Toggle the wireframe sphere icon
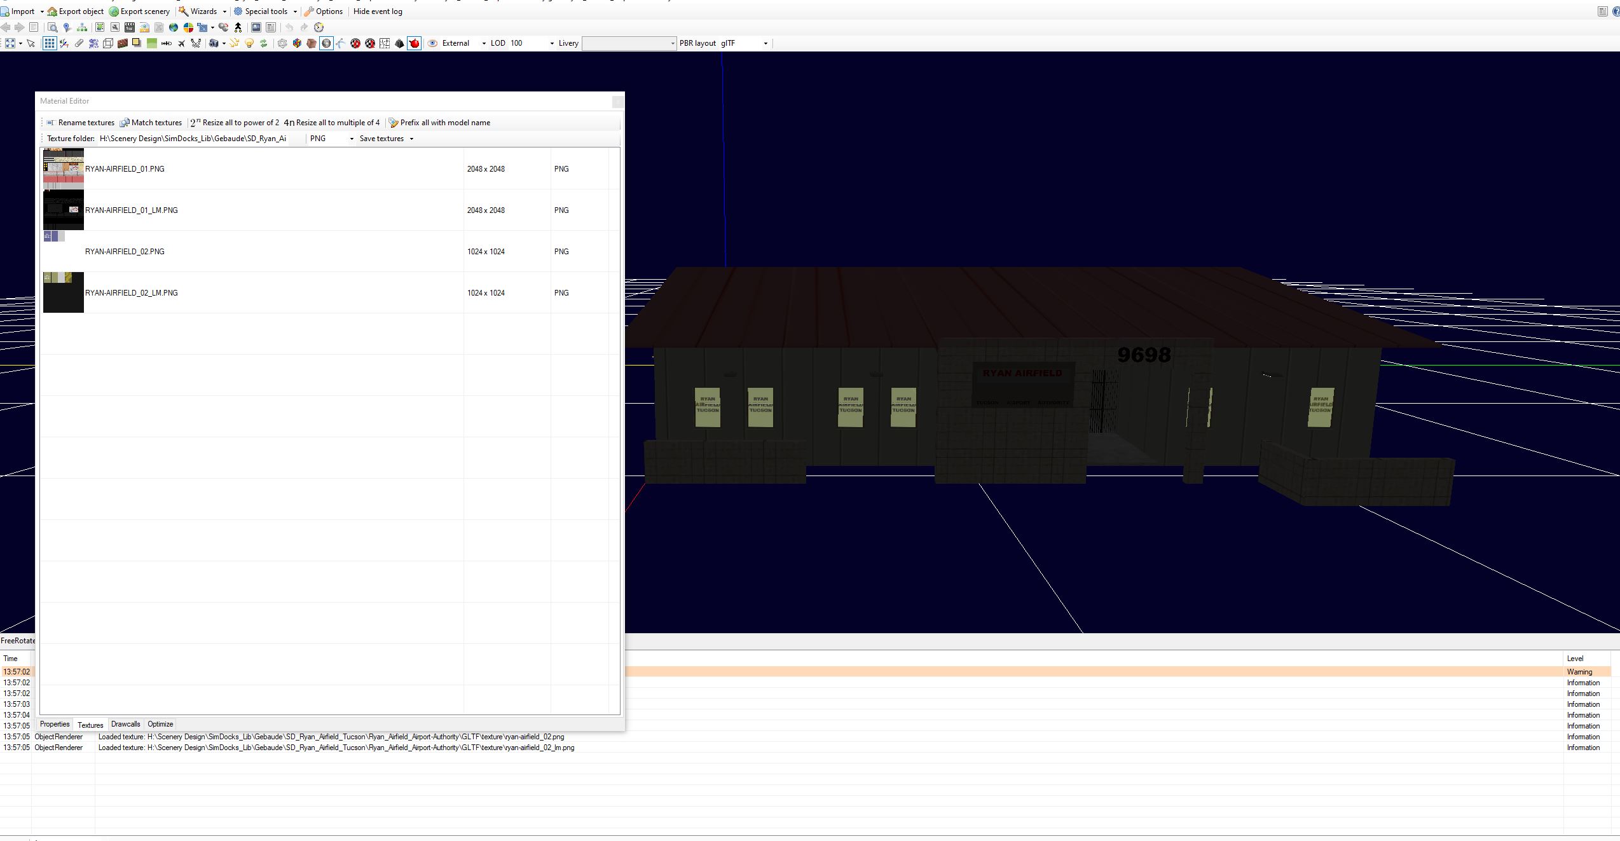This screenshot has width=1620, height=841. [x=282, y=43]
